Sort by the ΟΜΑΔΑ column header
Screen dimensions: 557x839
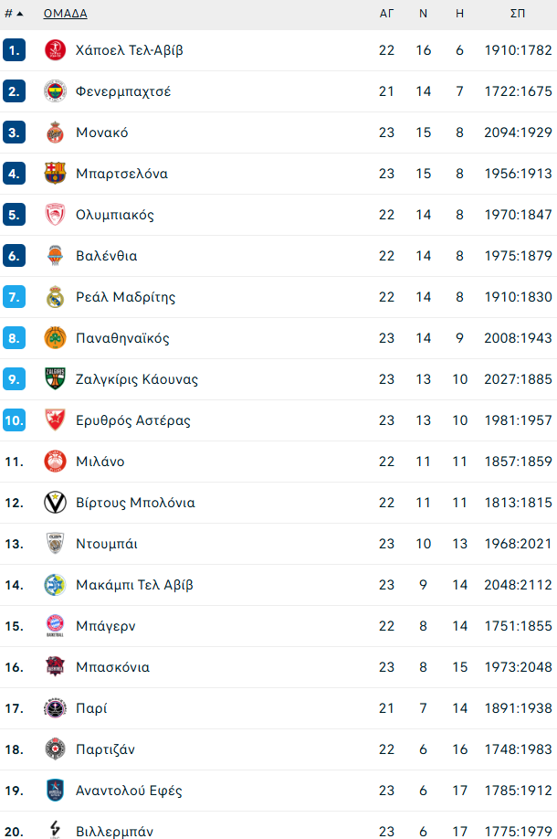(x=66, y=14)
